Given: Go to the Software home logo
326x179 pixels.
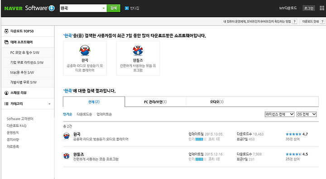Looking at the screenshot, I should pos(40,8).
